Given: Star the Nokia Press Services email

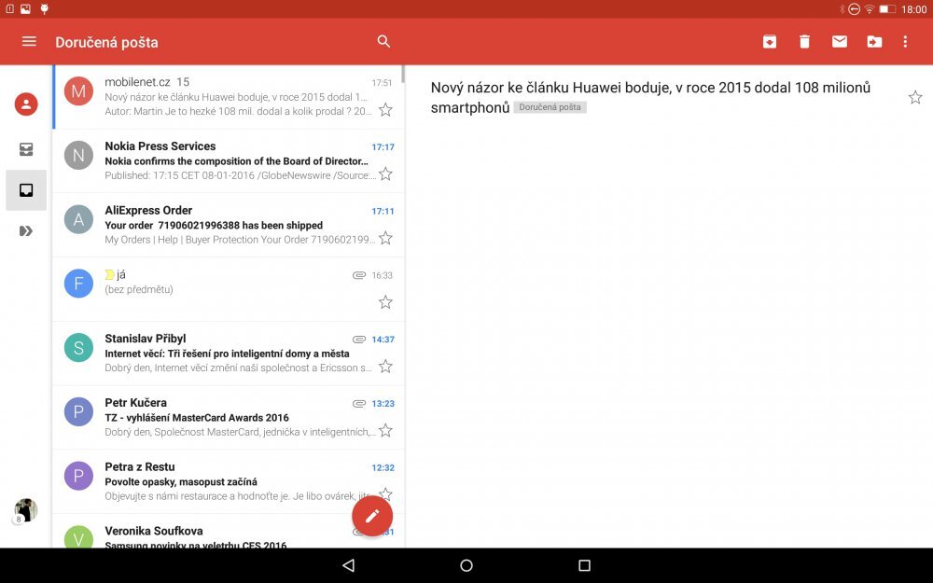Looking at the screenshot, I should pos(385,174).
